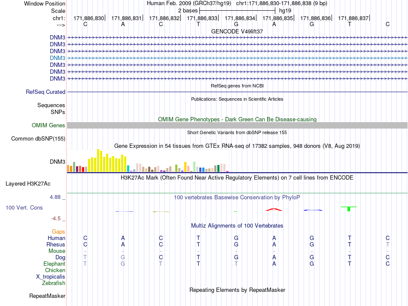Viewport: 408px width, 306px height.
Task: Click the green PhyloP conservation bar
Action: click(349, 209)
